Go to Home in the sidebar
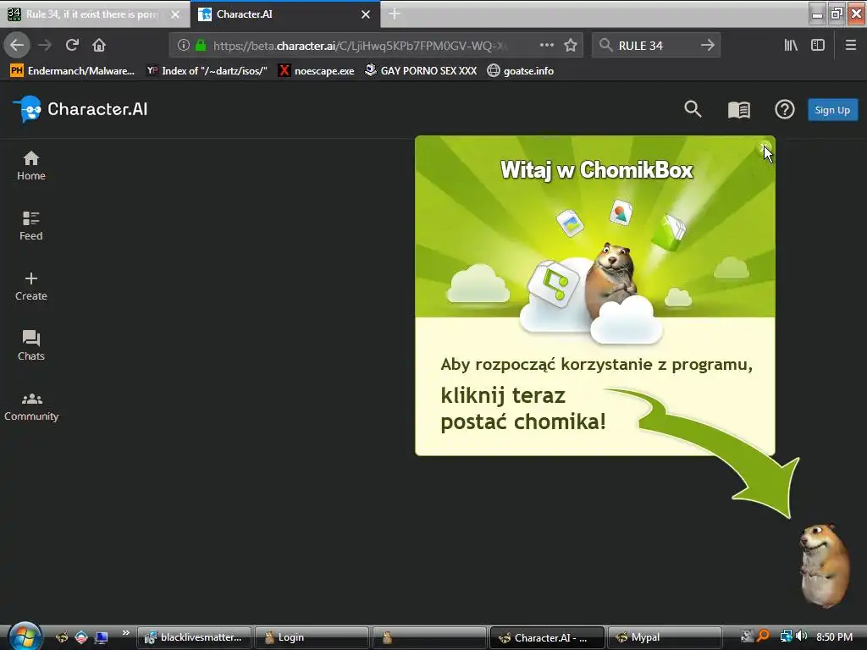This screenshot has width=867, height=650. tap(31, 166)
